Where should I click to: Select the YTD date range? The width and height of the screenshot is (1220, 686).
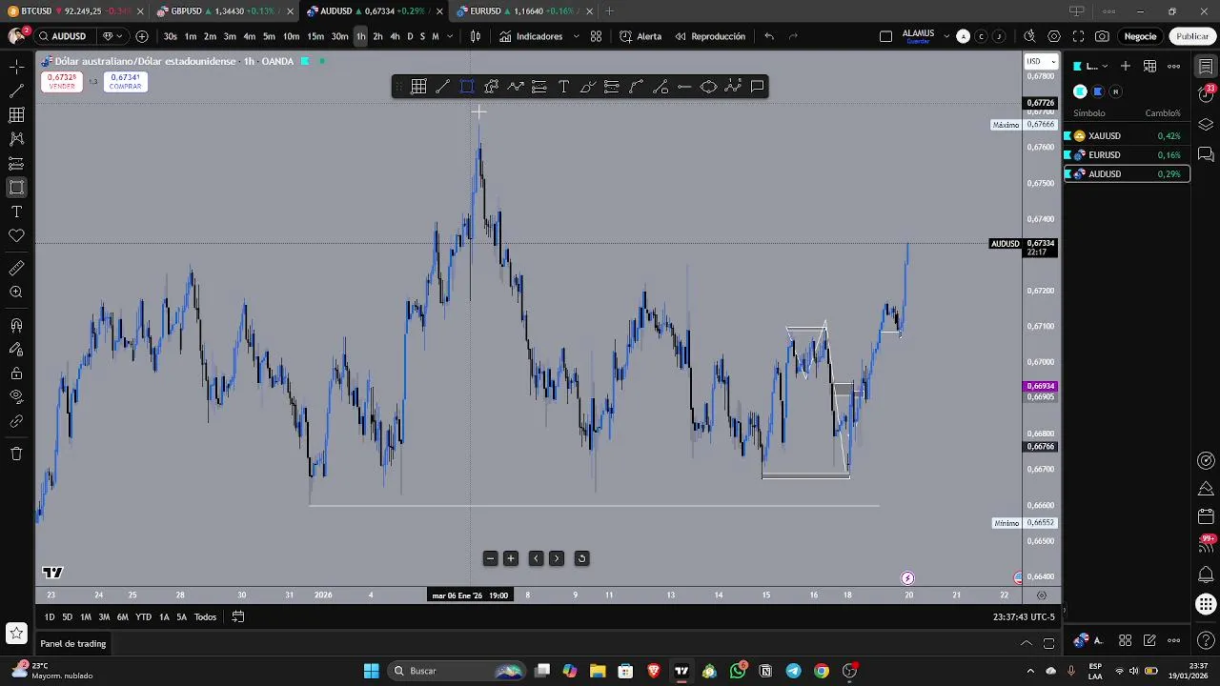coord(143,617)
